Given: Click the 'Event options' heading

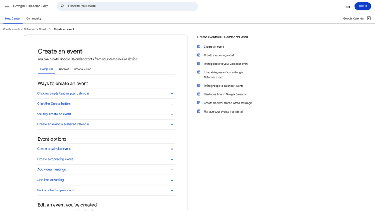Looking at the screenshot, I should (52, 139).
